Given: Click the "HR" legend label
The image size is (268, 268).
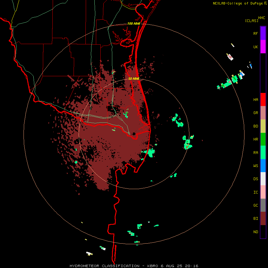Looking at the screenshot, I should (256, 139).
